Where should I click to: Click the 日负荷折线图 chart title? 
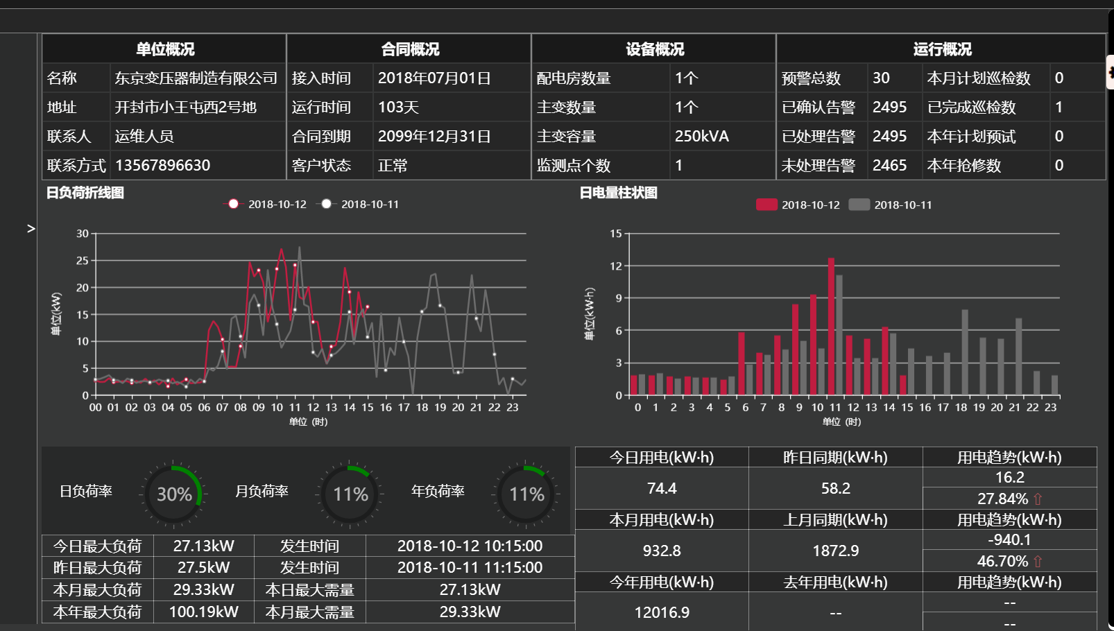click(x=85, y=193)
